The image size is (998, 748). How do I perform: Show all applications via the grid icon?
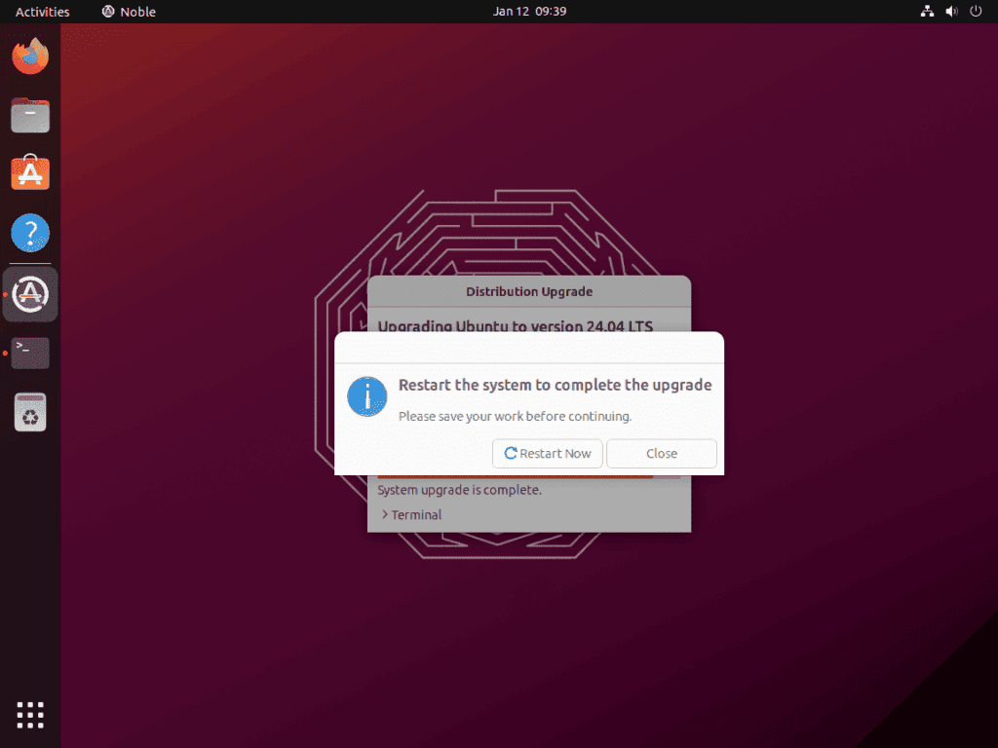(x=29, y=715)
